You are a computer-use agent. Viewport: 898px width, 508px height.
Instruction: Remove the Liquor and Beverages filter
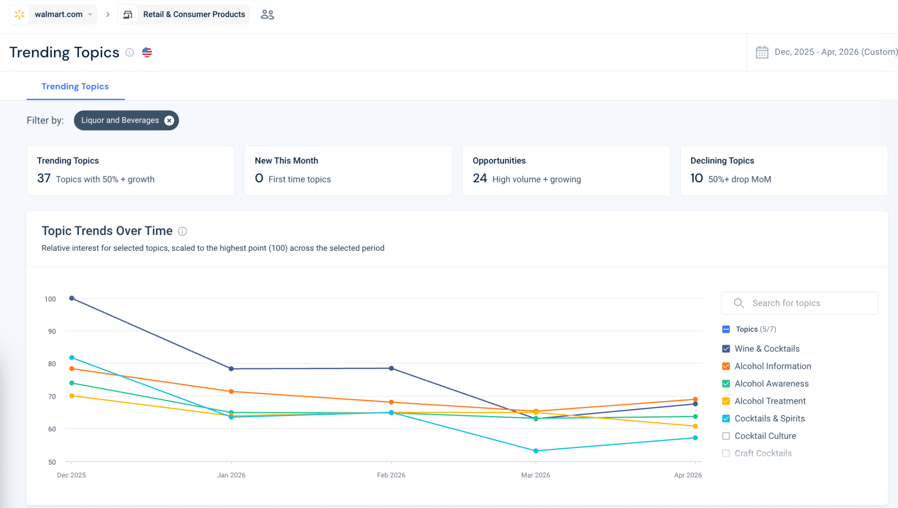click(x=169, y=121)
